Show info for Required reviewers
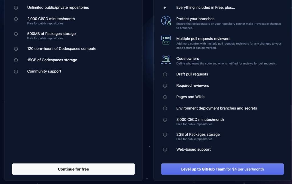This screenshot has width=292, height=184. click(165, 86)
